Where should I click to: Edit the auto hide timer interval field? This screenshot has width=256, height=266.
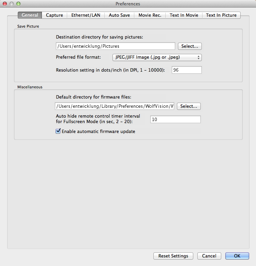click(175, 119)
